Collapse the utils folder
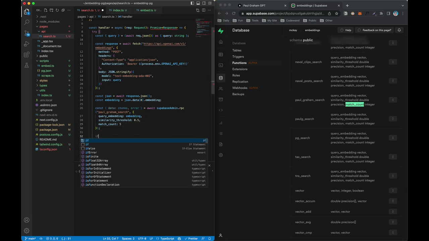The width and height of the screenshot is (429, 241). pyautogui.click(x=42, y=90)
